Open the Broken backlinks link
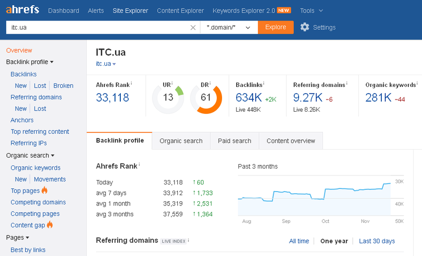 pos(63,86)
